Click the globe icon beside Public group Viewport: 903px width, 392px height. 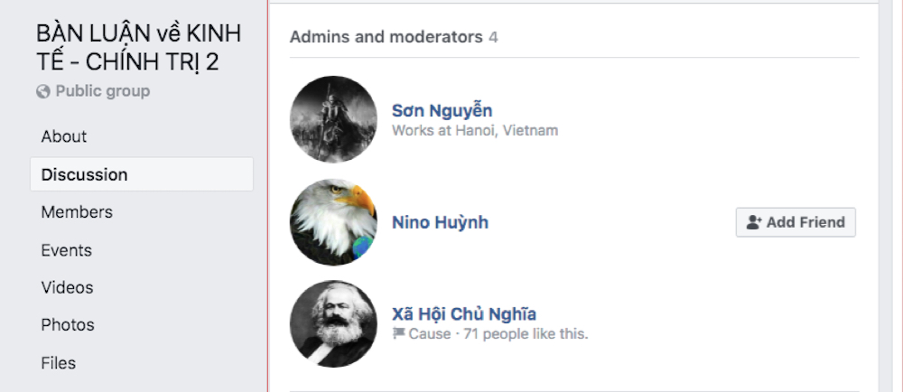[43, 91]
